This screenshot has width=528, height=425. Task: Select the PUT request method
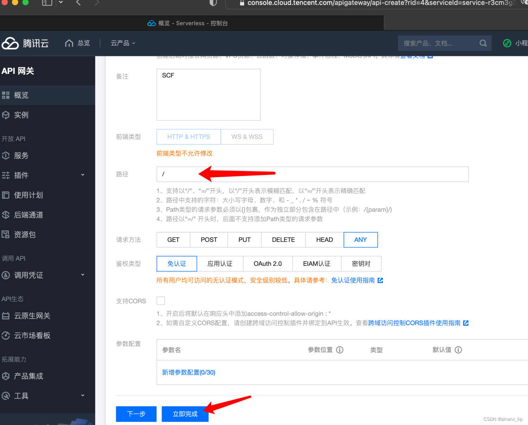pos(245,240)
